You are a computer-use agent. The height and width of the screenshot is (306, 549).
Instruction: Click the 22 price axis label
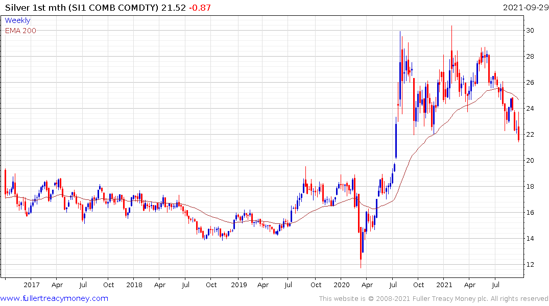[x=530, y=135]
